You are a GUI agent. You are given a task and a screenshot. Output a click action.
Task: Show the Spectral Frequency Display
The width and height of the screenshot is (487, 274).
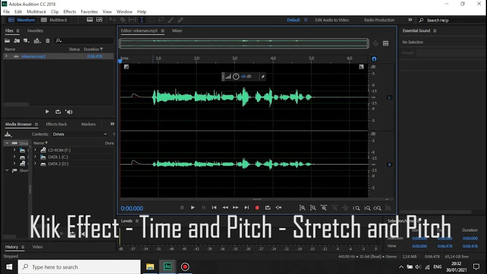coord(90,20)
